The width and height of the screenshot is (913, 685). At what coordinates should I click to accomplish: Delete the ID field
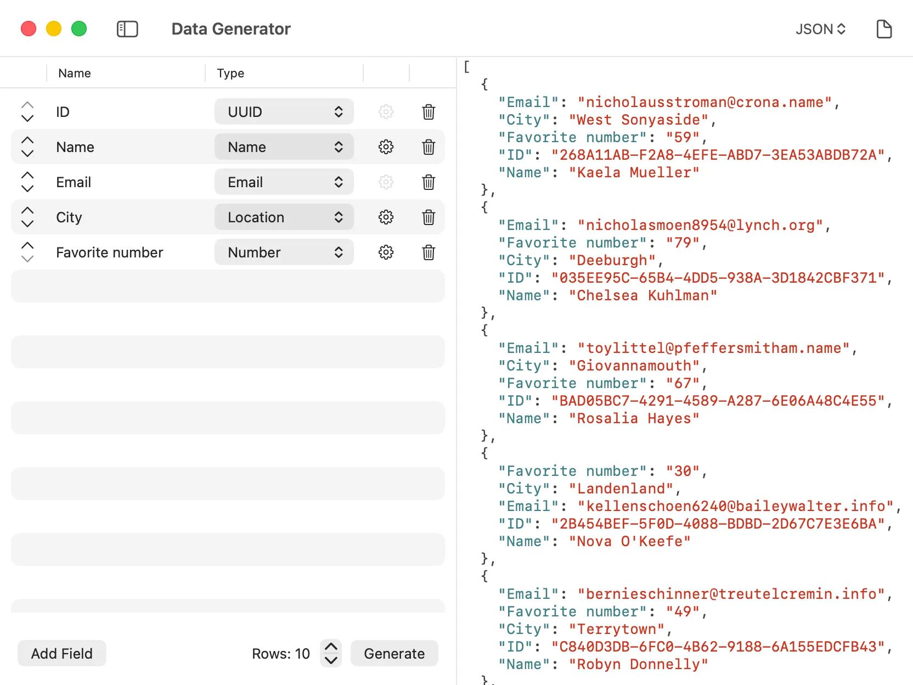click(x=429, y=111)
